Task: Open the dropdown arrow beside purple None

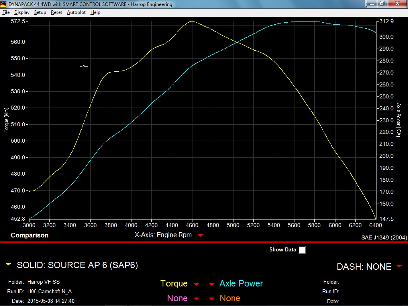Action: click(196, 299)
